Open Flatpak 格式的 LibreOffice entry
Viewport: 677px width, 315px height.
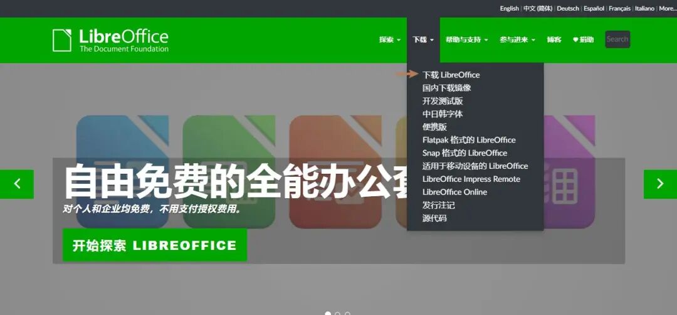click(469, 140)
